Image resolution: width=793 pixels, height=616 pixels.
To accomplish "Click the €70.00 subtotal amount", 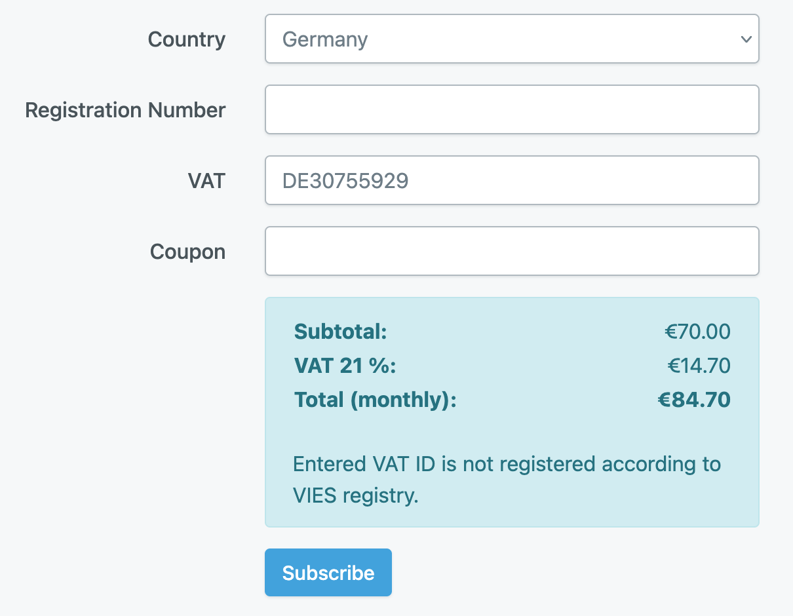I will point(697,332).
